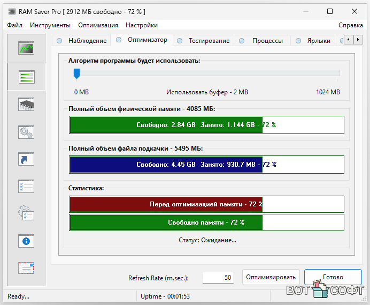The image size is (370, 305).
Task: Open the memory chip testing sidebar icon
Action: click(x=26, y=105)
